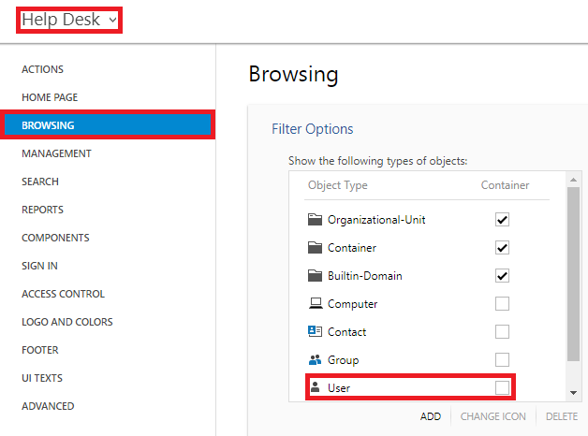Click the scrollbar down arrow
This screenshot has height=436, width=588.
(573, 393)
